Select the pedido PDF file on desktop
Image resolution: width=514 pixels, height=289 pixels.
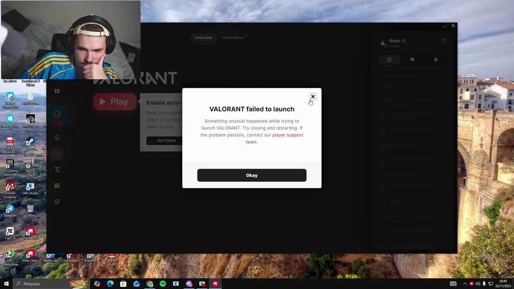click(112, 260)
